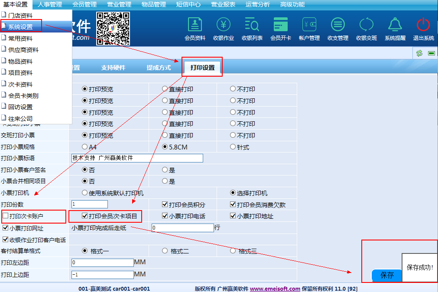Open the 会员管理 top menu
Viewport: 438px width, 292px height.
84,4
